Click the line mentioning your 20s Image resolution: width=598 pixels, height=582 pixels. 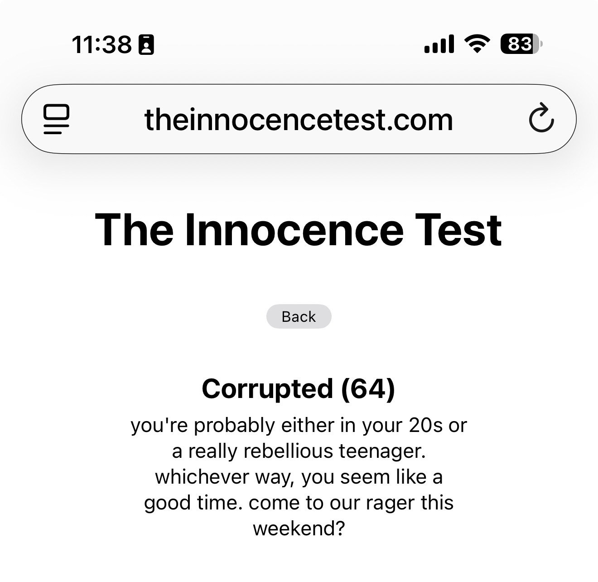pyautogui.click(x=299, y=425)
